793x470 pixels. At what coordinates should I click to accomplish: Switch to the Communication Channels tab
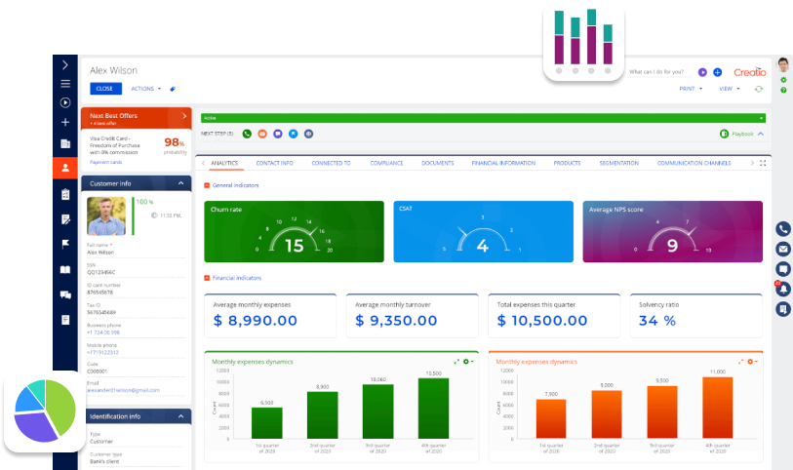pos(694,163)
